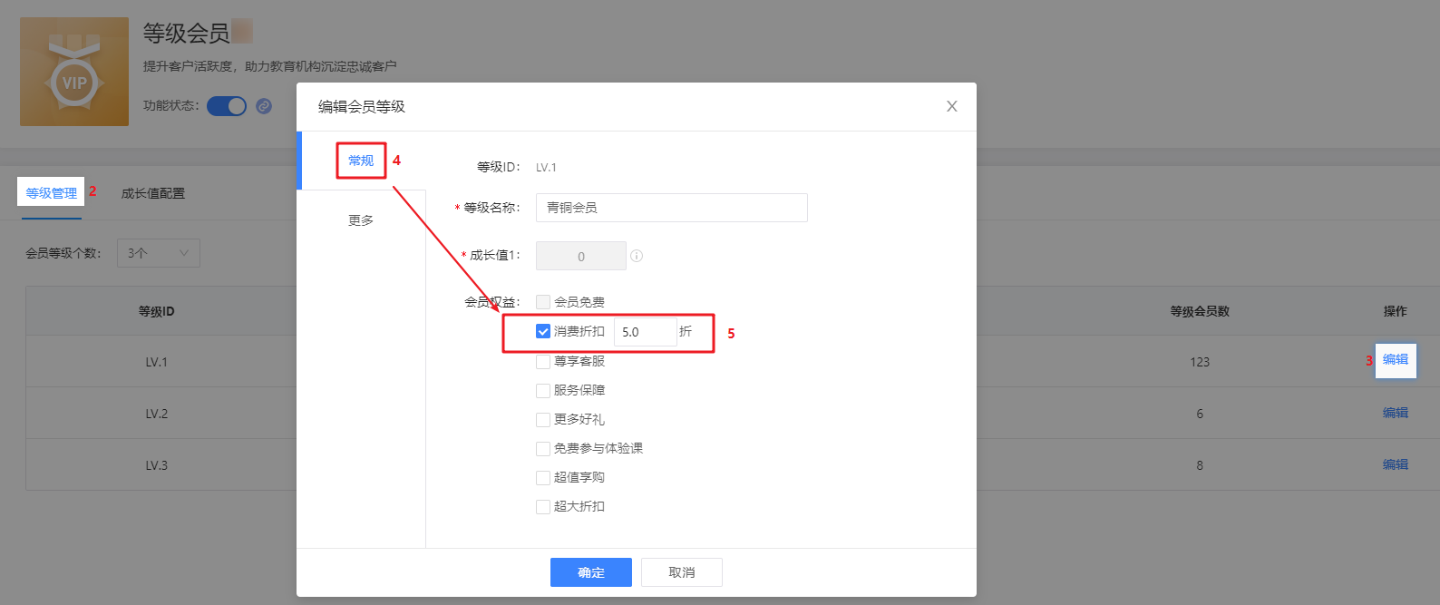Close the 编辑会员等级 dialog with X
The image size is (1440, 605).
[952, 106]
